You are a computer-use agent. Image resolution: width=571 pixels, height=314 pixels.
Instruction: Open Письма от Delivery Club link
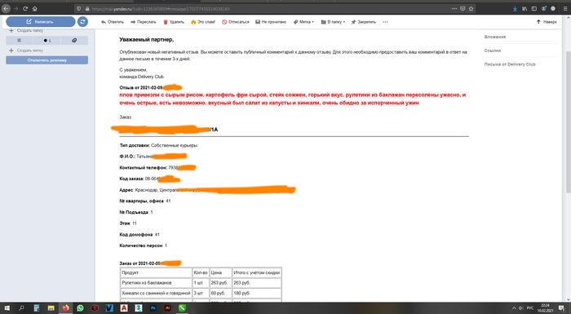(x=510, y=64)
